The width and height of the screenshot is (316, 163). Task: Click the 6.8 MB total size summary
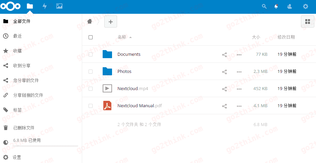click(x=260, y=125)
